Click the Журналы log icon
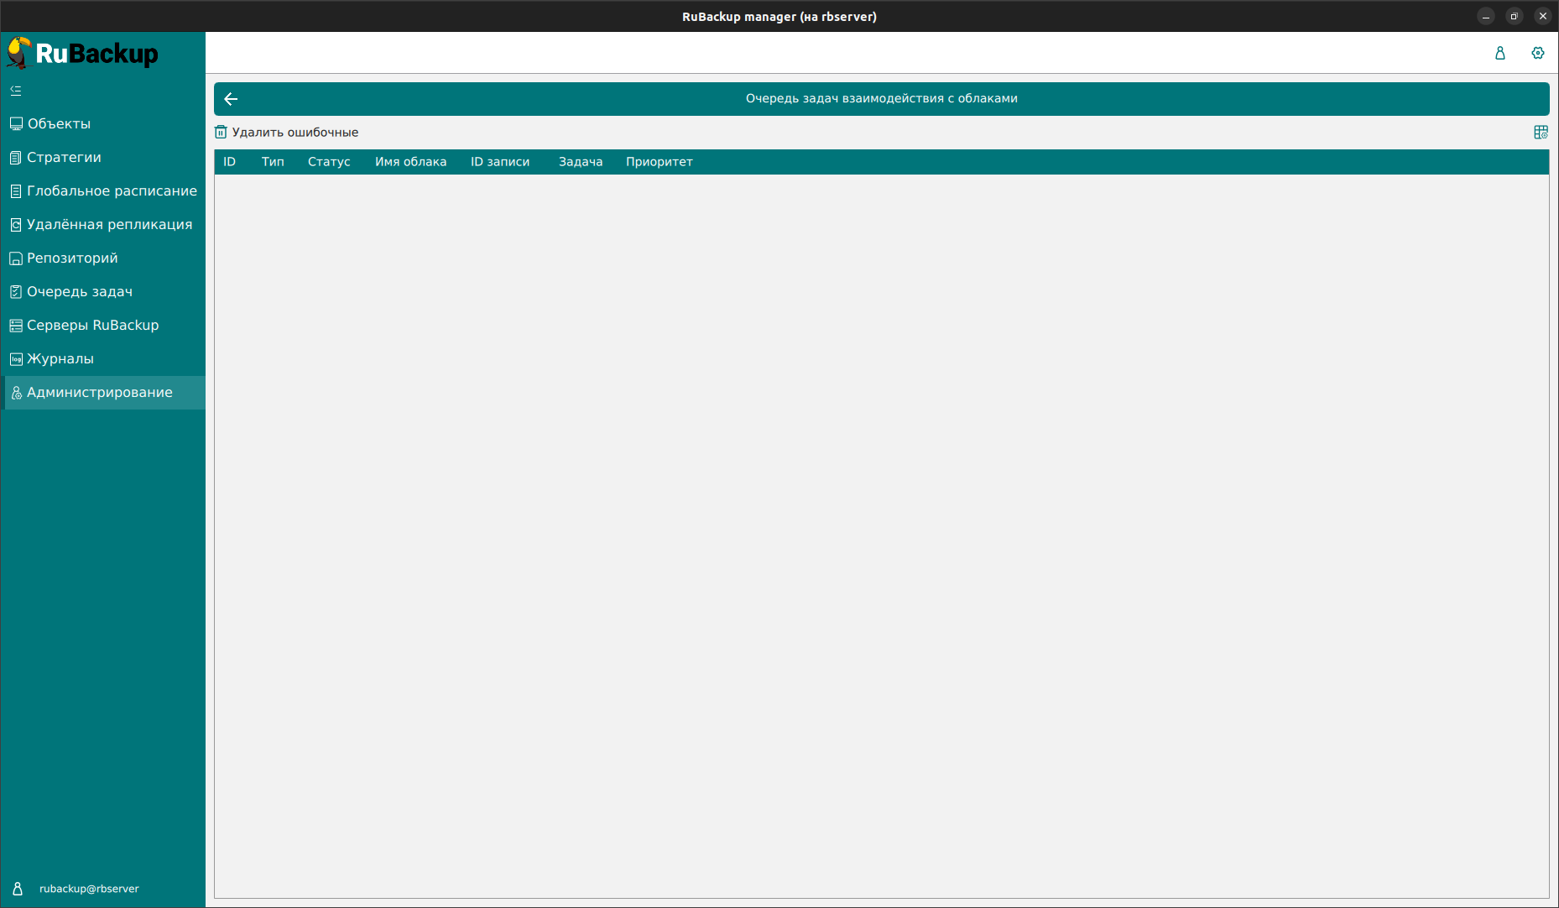Screen dimensions: 1559x908 [16, 359]
